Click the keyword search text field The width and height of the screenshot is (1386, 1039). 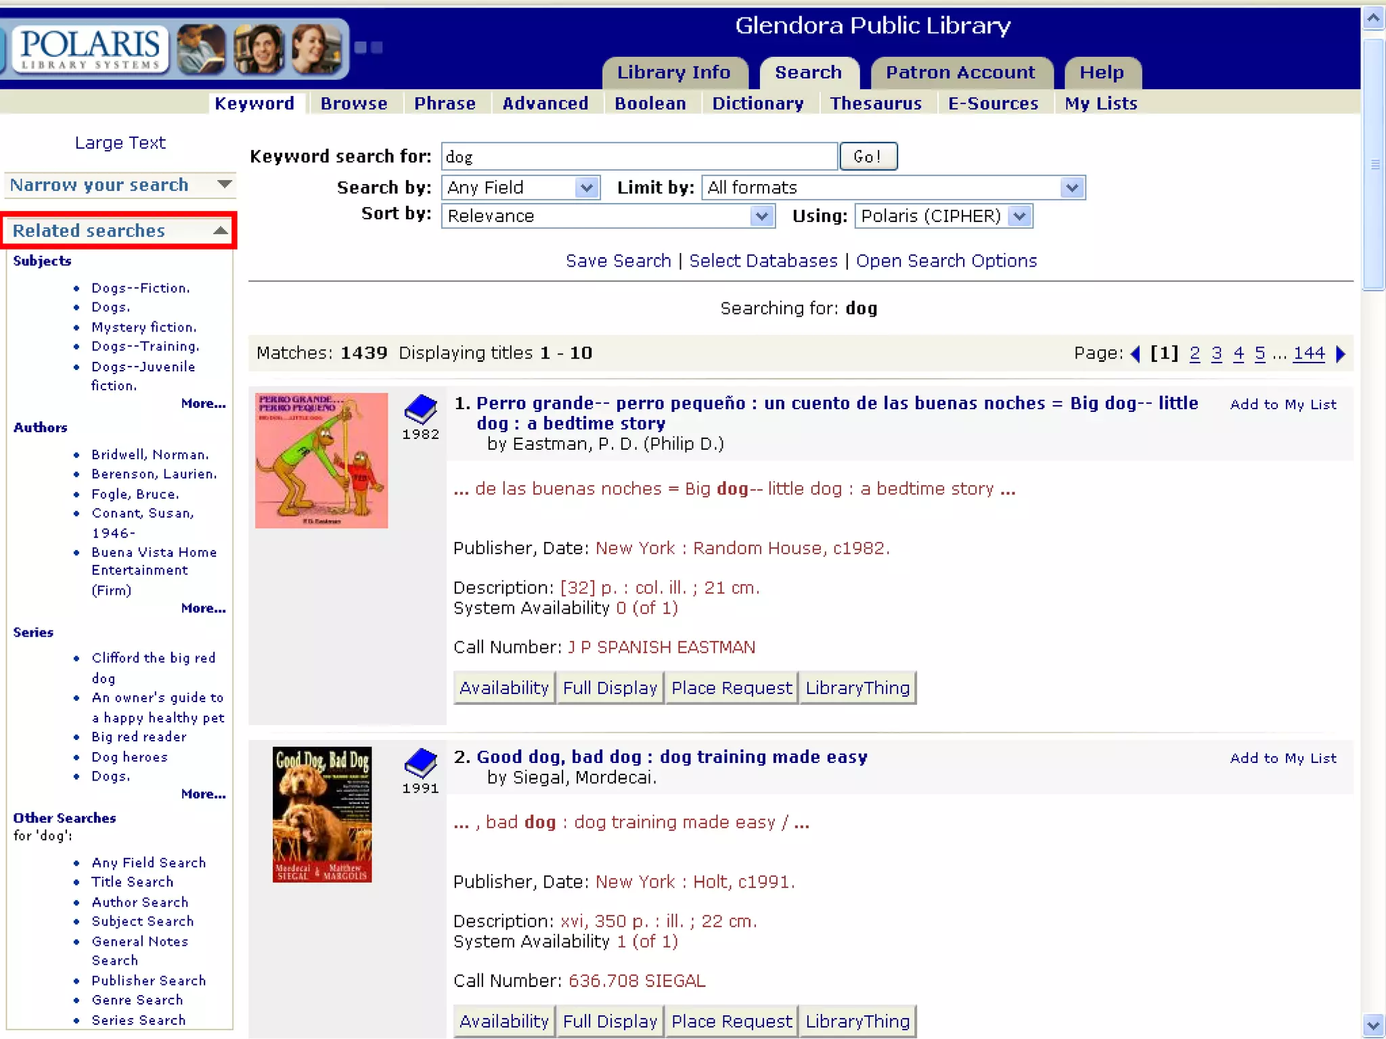pyautogui.click(x=638, y=156)
